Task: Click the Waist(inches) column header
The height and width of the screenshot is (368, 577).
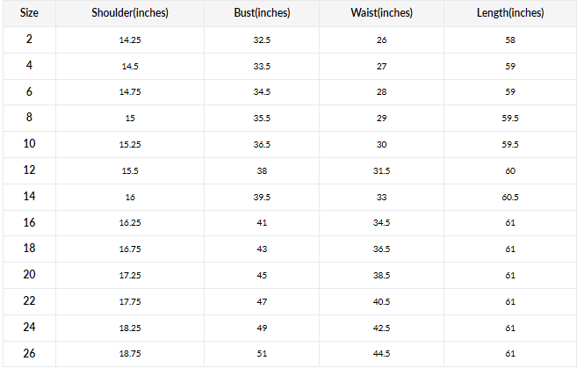Action: pos(382,13)
